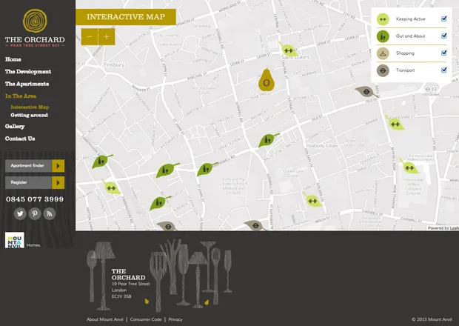Open the RSS feed icon

[50, 213]
